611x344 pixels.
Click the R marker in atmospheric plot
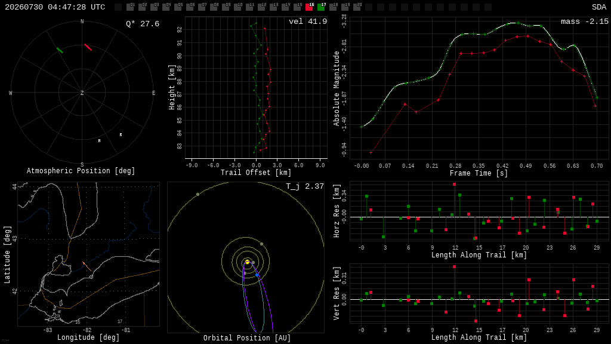[121, 135]
